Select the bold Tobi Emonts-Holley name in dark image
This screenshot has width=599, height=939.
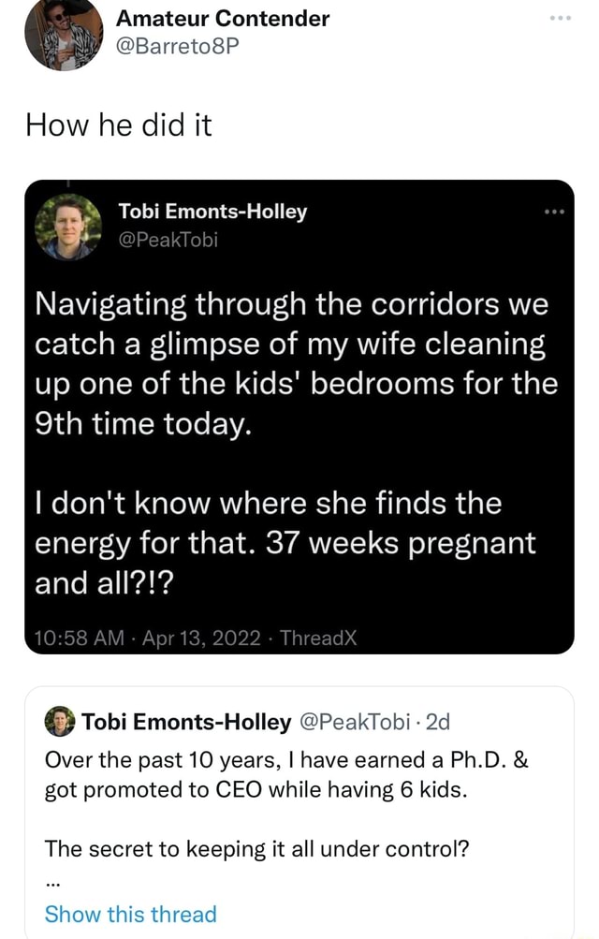click(x=212, y=212)
